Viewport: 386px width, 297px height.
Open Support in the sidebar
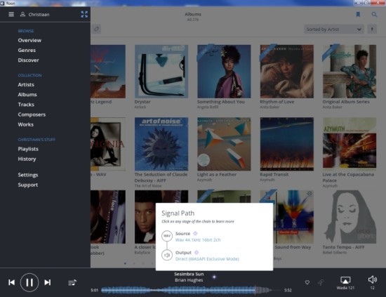[x=28, y=185]
